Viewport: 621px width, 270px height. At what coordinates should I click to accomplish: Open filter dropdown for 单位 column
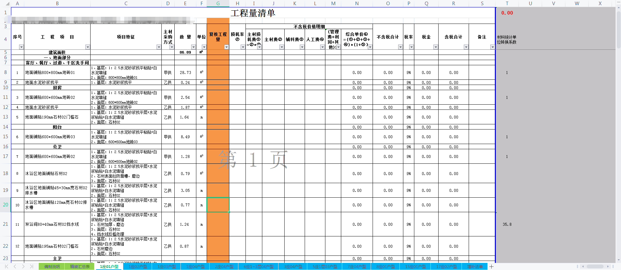204,47
